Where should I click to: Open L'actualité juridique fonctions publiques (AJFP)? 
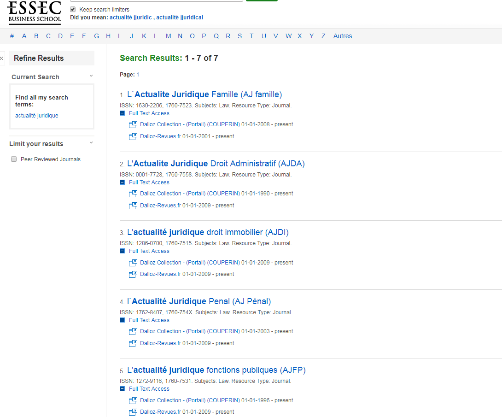(x=216, y=370)
